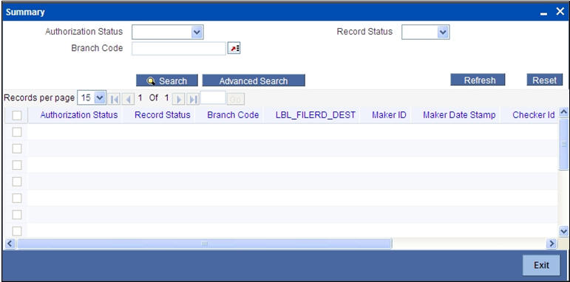Click the disabled Go page button
570x282 pixels.
click(236, 99)
